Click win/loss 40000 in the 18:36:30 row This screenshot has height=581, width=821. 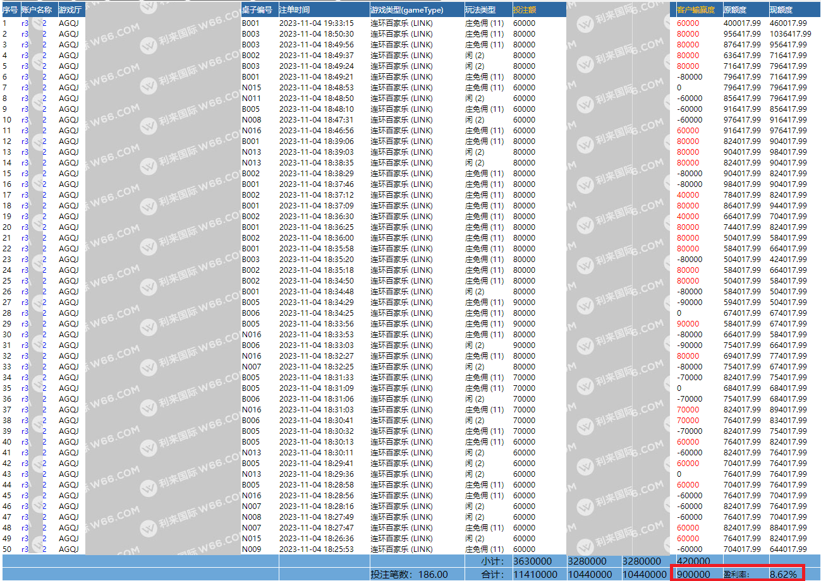click(688, 217)
